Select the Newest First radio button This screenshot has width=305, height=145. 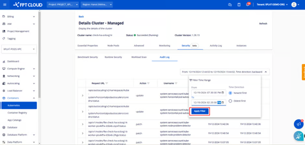pos(231,93)
